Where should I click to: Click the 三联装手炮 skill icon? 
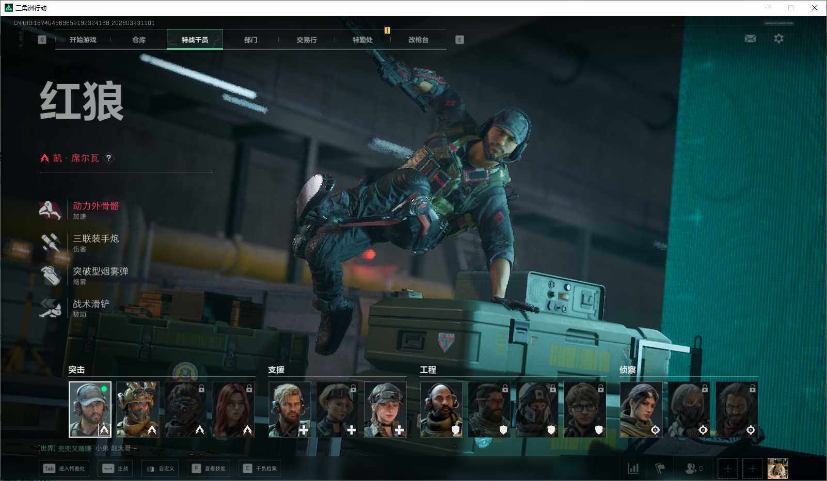tap(50, 243)
